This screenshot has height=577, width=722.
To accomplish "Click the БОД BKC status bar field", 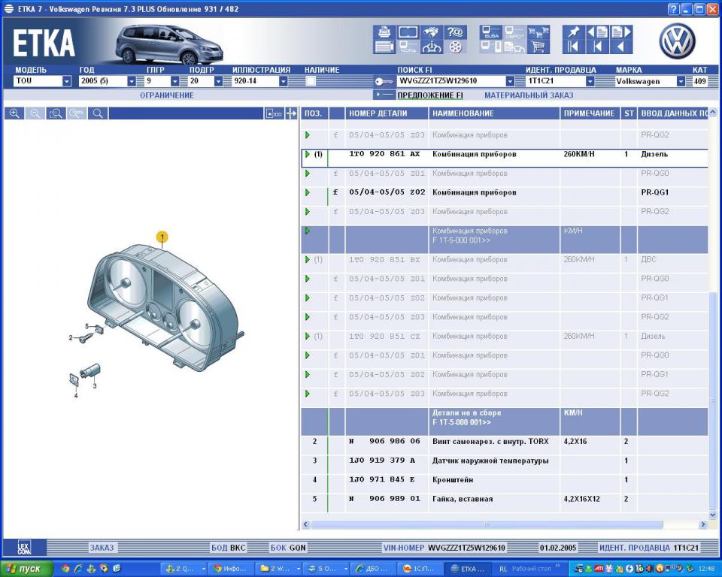I will 229,548.
